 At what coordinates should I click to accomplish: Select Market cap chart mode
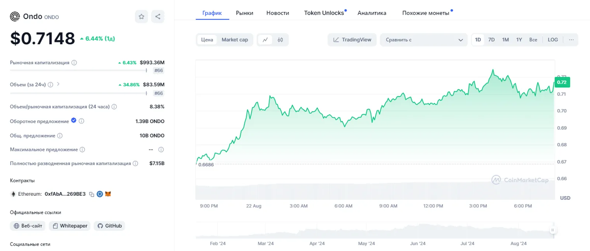pos(235,40)
